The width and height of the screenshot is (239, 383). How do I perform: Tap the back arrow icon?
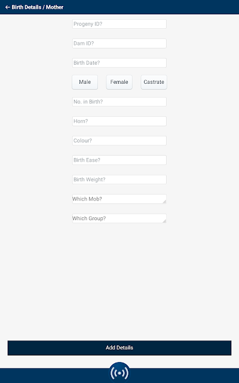(x=8, y=7)
